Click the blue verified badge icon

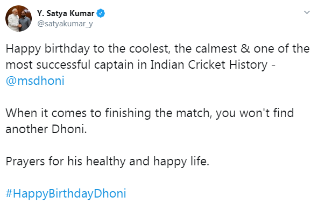point(101,13)
